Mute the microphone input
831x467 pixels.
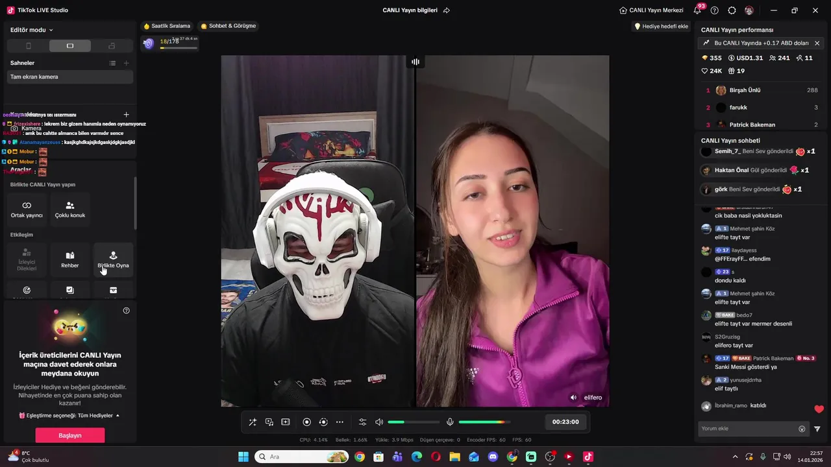coord(450,422)
